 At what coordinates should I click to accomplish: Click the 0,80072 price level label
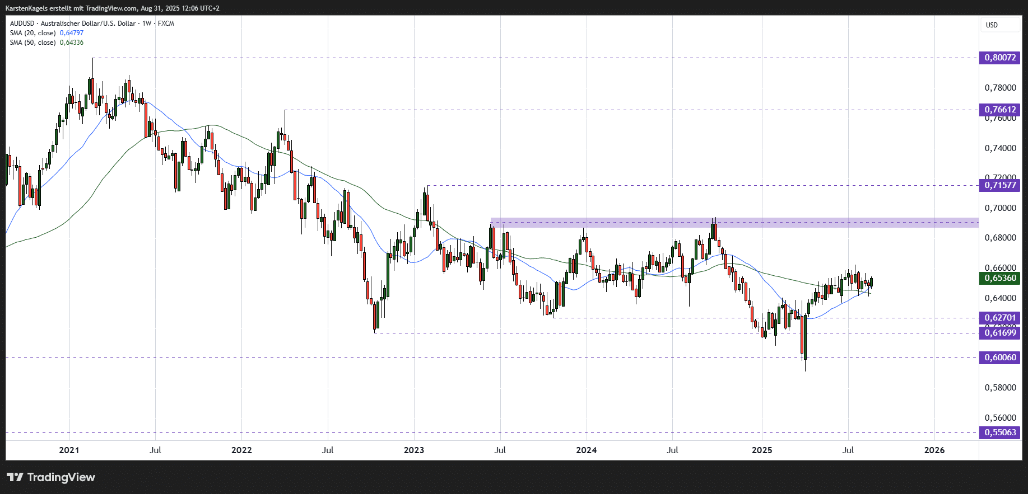pyautogui.click(x=999, y=58)
